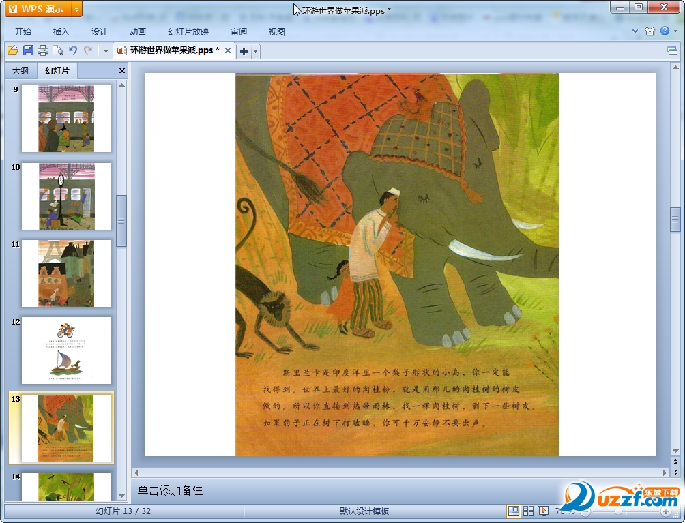The width and height of the screenshot is (685, 523).
Task: Select slide 9 thumbnail
Action: pos(66,119)
